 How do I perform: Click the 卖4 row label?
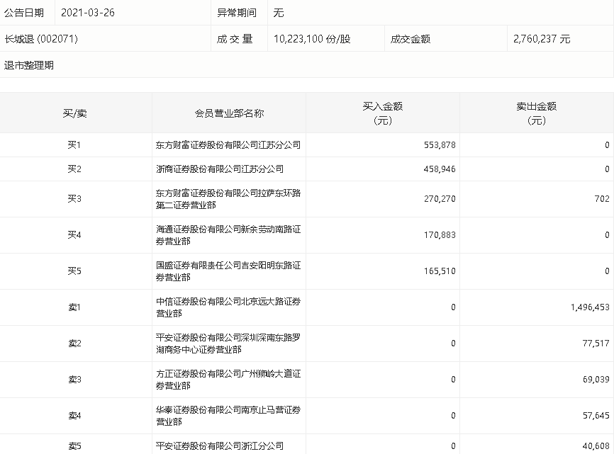coord(74,415)
